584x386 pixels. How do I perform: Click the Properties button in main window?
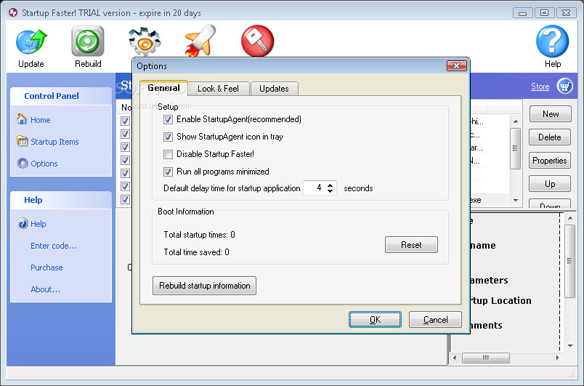click(550, 161)
